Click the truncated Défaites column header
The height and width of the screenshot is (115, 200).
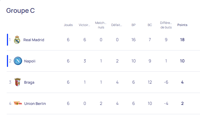pos(117,25)
